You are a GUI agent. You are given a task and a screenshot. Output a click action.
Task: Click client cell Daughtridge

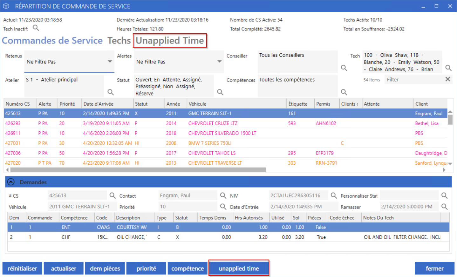click(431, 153)
